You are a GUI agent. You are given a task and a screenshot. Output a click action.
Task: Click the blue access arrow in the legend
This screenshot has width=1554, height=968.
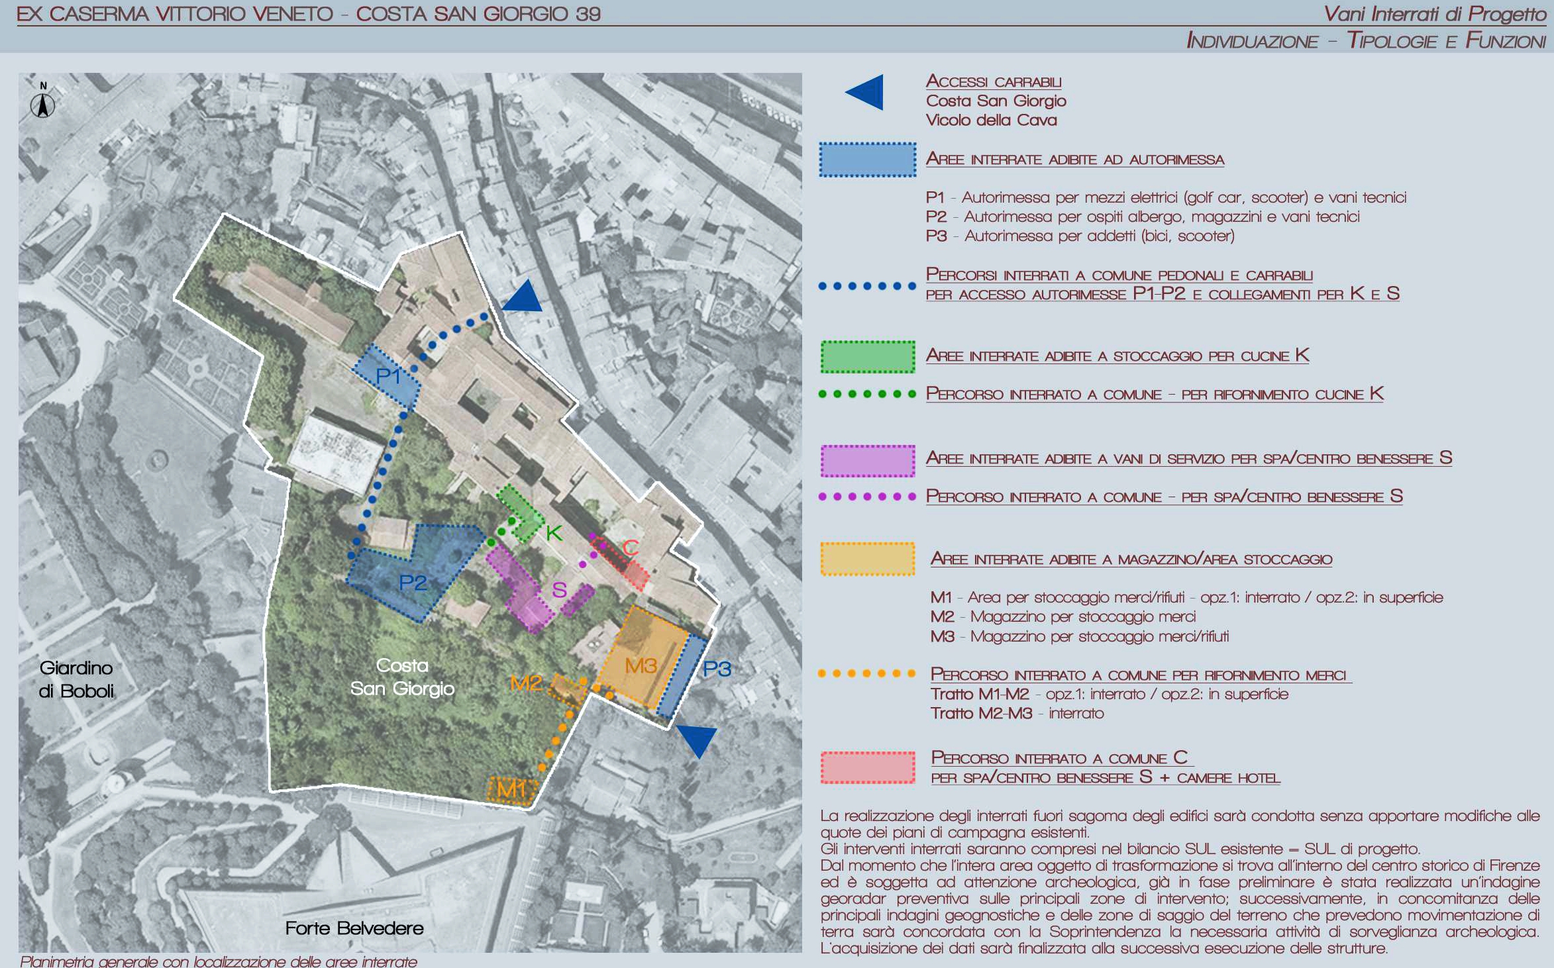click(864, 92)
